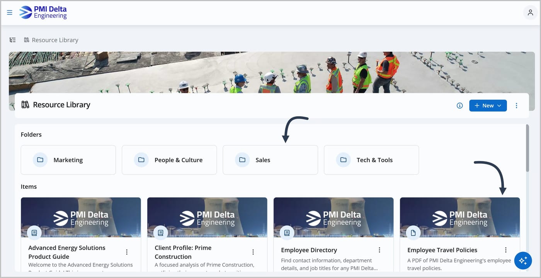Open Resource Library more options menu

tap(516, 105)
